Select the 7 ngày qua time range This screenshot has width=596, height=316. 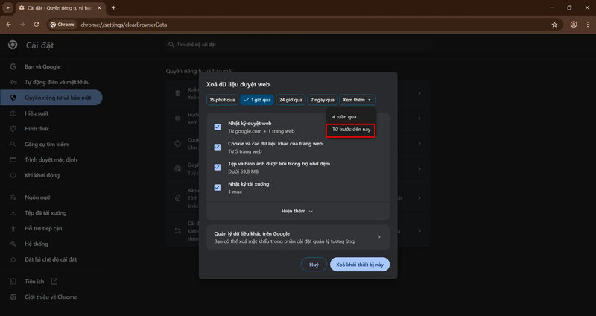(323, 100)
